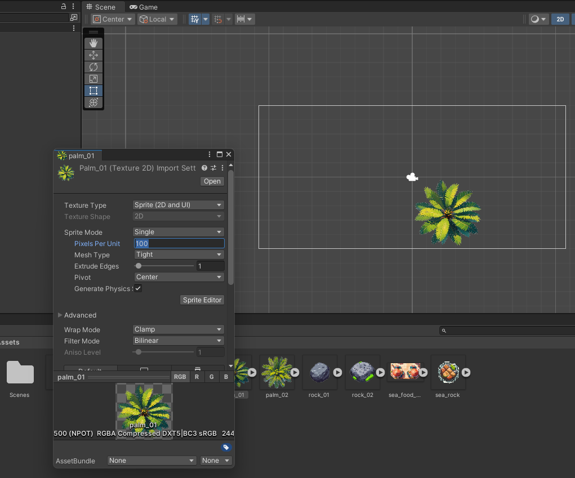The width and height of the screenshot is (575, 478).
Task: Open the Texture Type dropdown
Action: (178, 205)
